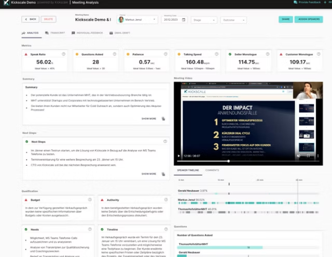Click Markus Jenul speaker timeline track

(248, 203)
